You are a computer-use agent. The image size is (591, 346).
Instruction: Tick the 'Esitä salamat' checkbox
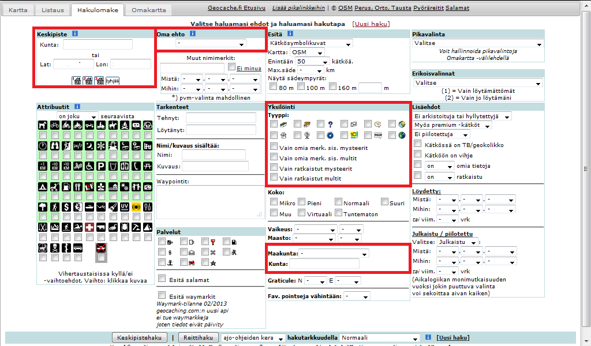point(163,279)
